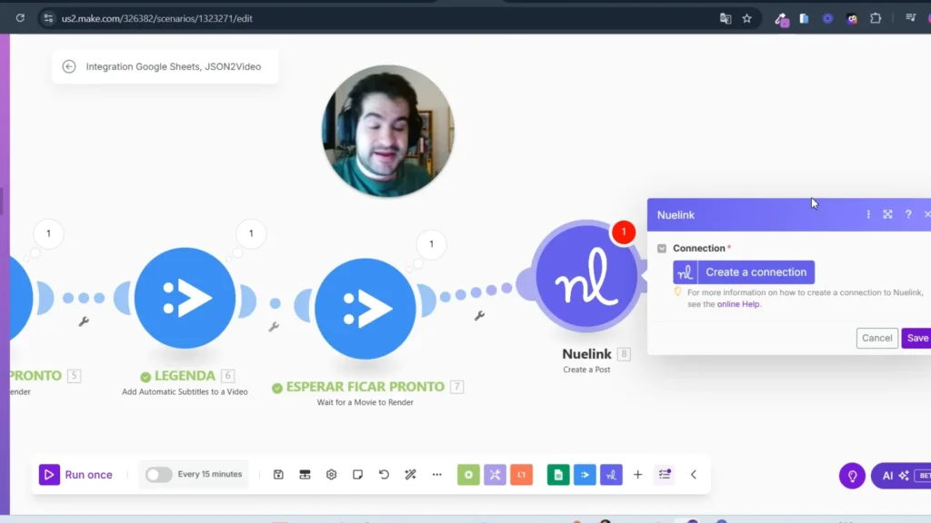Open schedule settings Every 15 minutes

[x=210, y=474]
